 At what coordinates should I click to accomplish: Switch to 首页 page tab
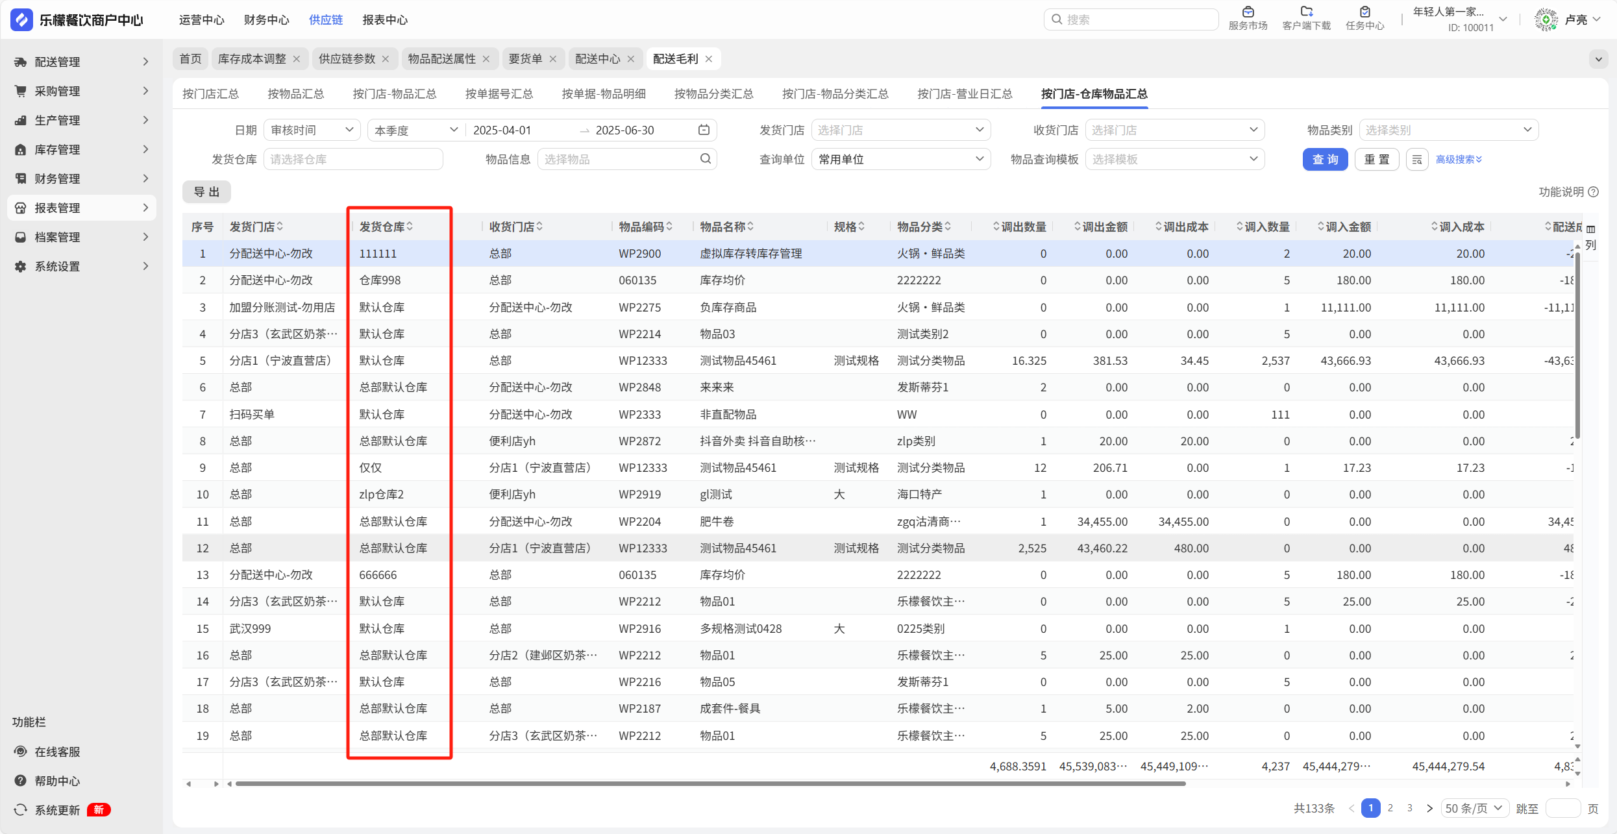[190, 59]
